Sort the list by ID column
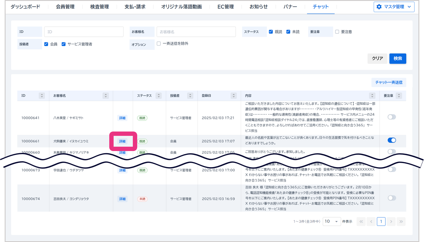This screenshot has height=242, width=424. 42,96
